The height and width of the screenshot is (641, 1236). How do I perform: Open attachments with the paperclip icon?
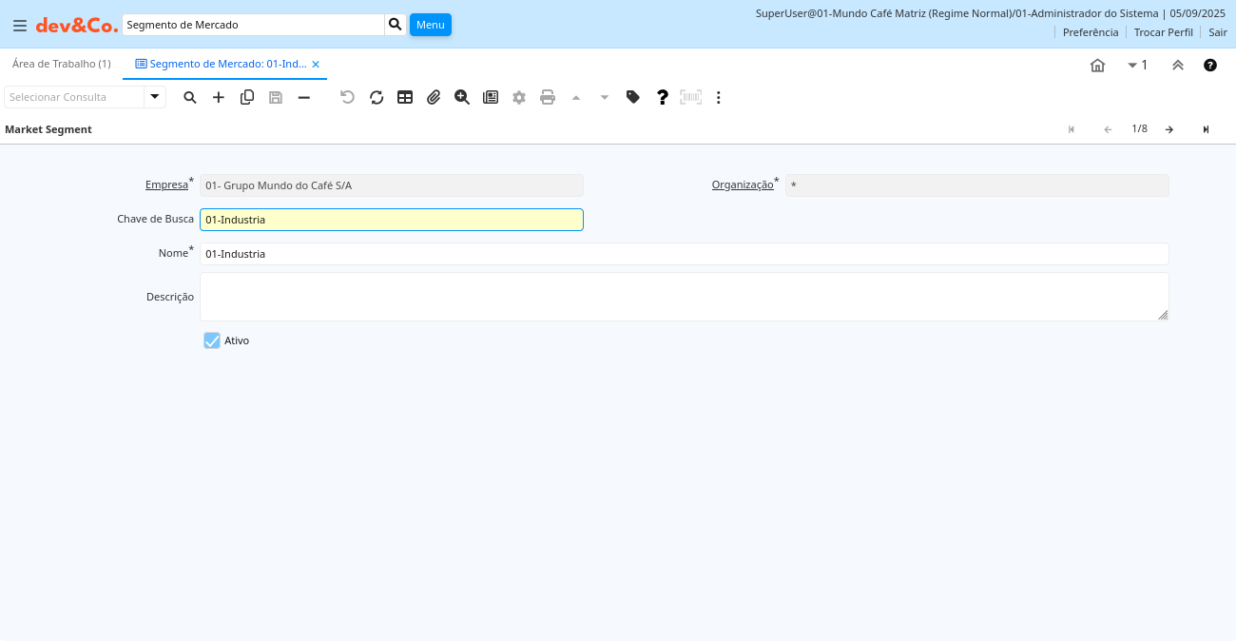[x=434, y=97]
